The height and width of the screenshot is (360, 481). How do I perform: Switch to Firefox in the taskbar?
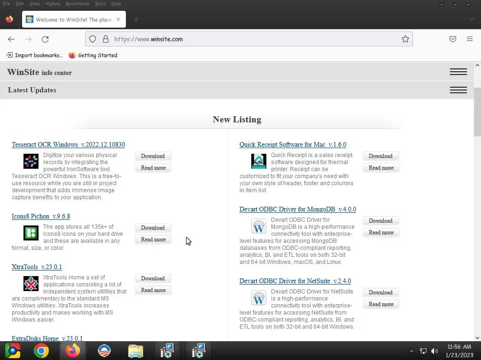pyautogui.click(x=73, y=351)
